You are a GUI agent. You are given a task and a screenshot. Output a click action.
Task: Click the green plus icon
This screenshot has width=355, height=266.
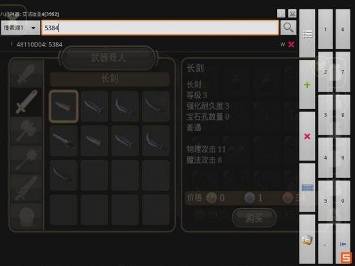307,85
